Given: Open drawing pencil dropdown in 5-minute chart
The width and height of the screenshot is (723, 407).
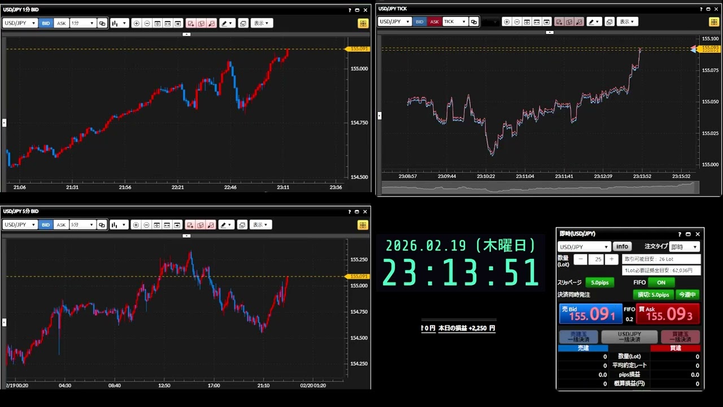Looking at the screenshot, I should point(227,224).
